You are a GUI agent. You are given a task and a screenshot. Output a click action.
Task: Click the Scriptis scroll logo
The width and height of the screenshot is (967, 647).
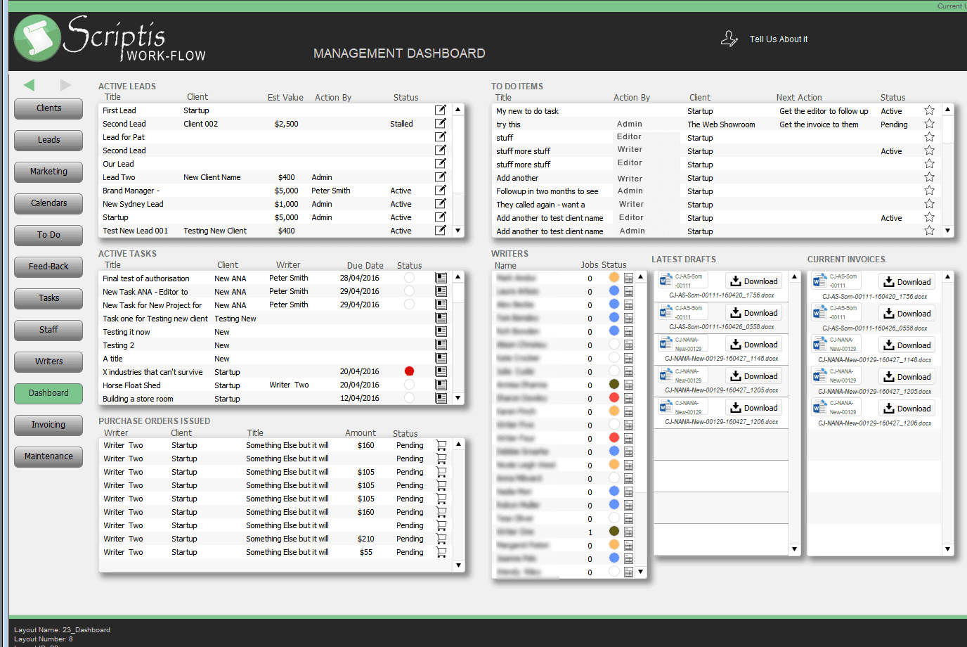pyautogui.click(x=37, y=38)
